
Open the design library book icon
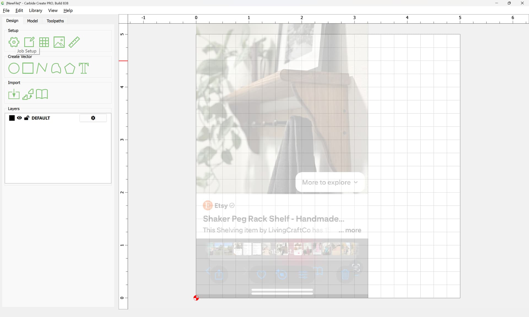(42, 94)
